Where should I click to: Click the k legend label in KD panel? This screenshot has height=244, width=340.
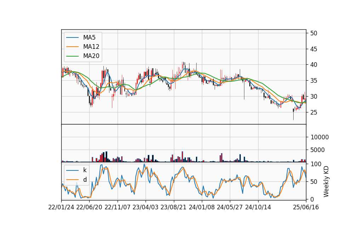[x=85, y=170]
